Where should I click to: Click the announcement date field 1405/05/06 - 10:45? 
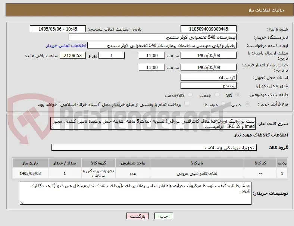pos(58,29)
